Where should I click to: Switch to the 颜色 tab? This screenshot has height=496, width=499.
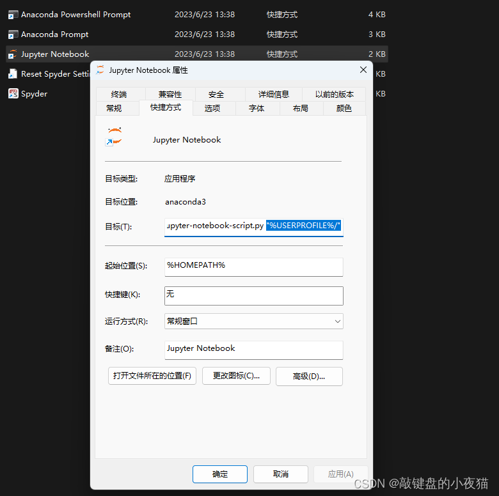tap(344, 109)
